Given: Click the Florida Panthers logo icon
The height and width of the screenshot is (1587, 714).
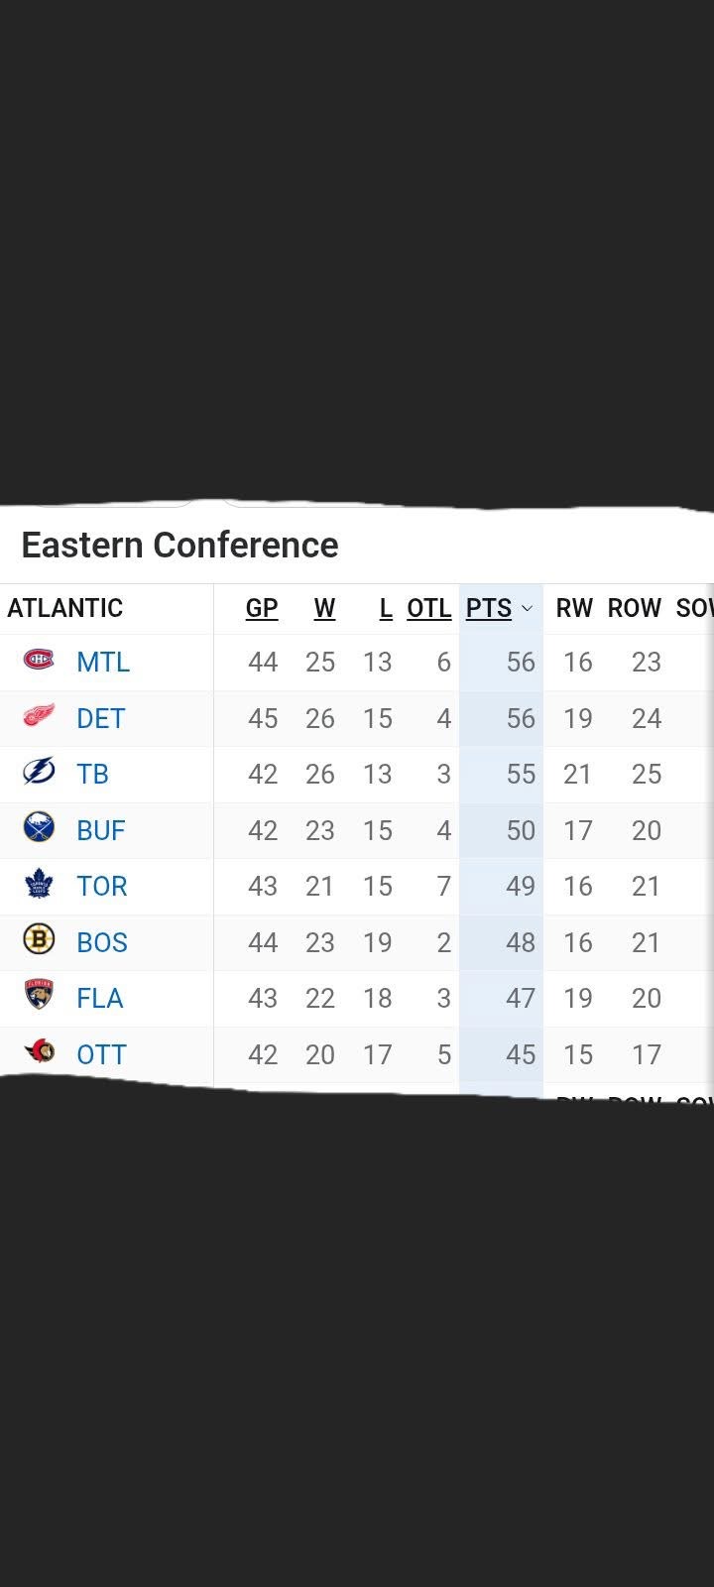Looking at the screenshot, I should pyautogui.click(x=39, y=996).
